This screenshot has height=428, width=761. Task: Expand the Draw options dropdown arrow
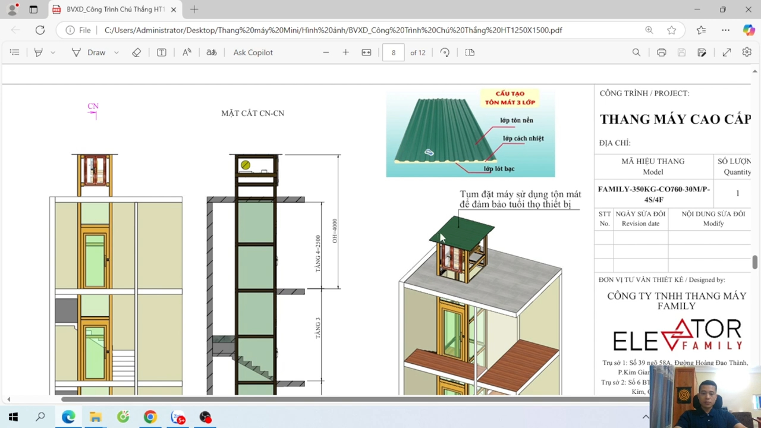point(117,52)
